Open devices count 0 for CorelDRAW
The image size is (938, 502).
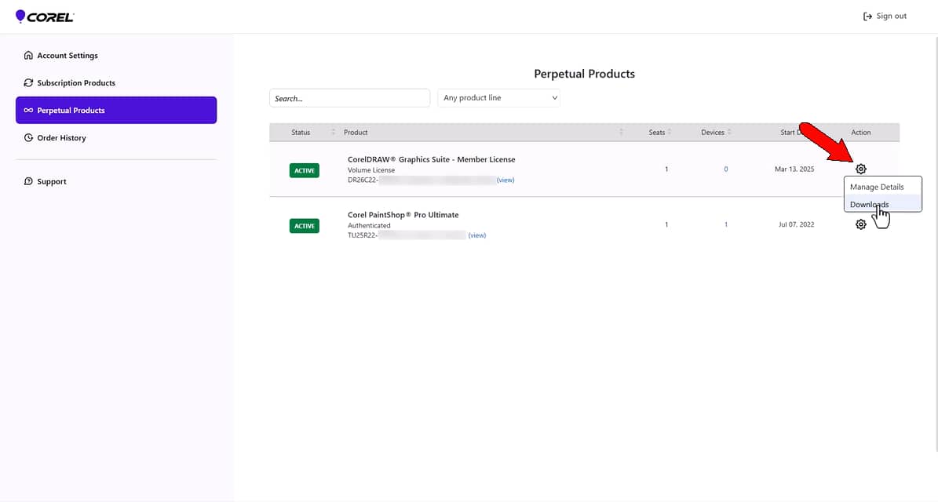pos(725,169)
